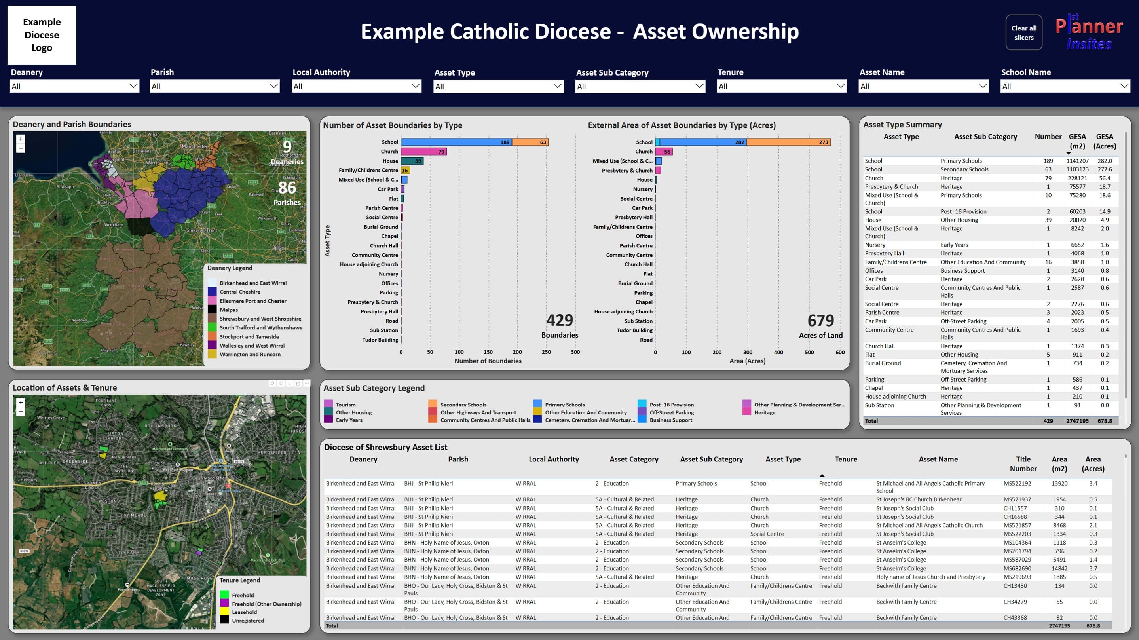Screen dimensions: 1139x640
Task: Zoom out on the Location of Assets map
Action: pyautogui.click(x=20, y=412)
